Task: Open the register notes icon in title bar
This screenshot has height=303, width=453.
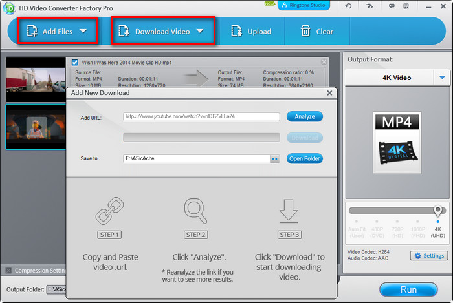Action: tap(406, 6)
